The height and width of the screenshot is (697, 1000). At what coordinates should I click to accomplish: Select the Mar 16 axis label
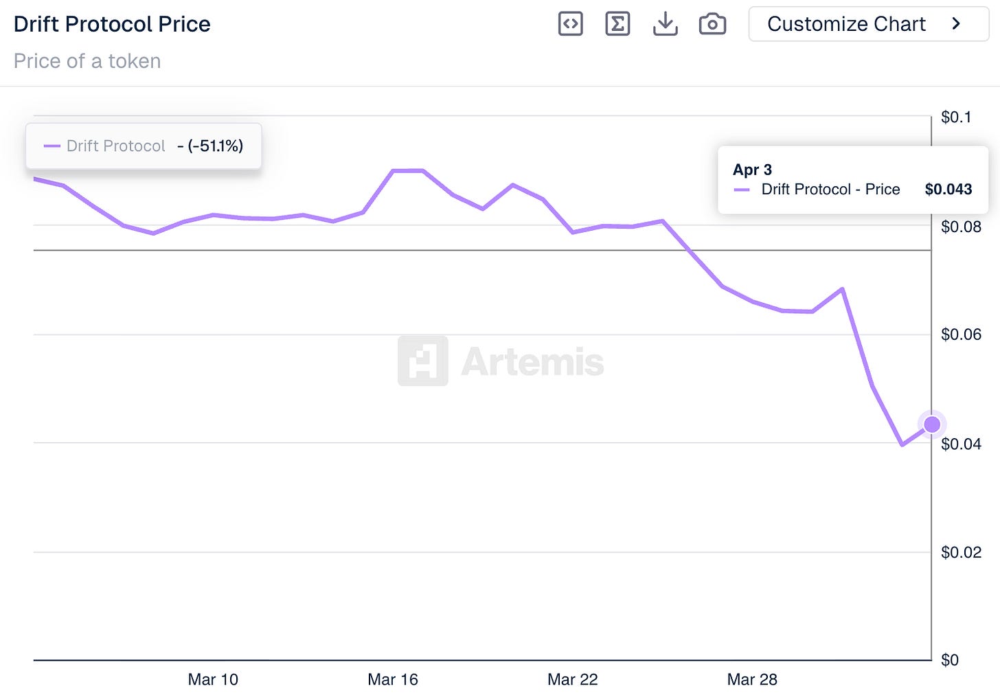(393, 679)
